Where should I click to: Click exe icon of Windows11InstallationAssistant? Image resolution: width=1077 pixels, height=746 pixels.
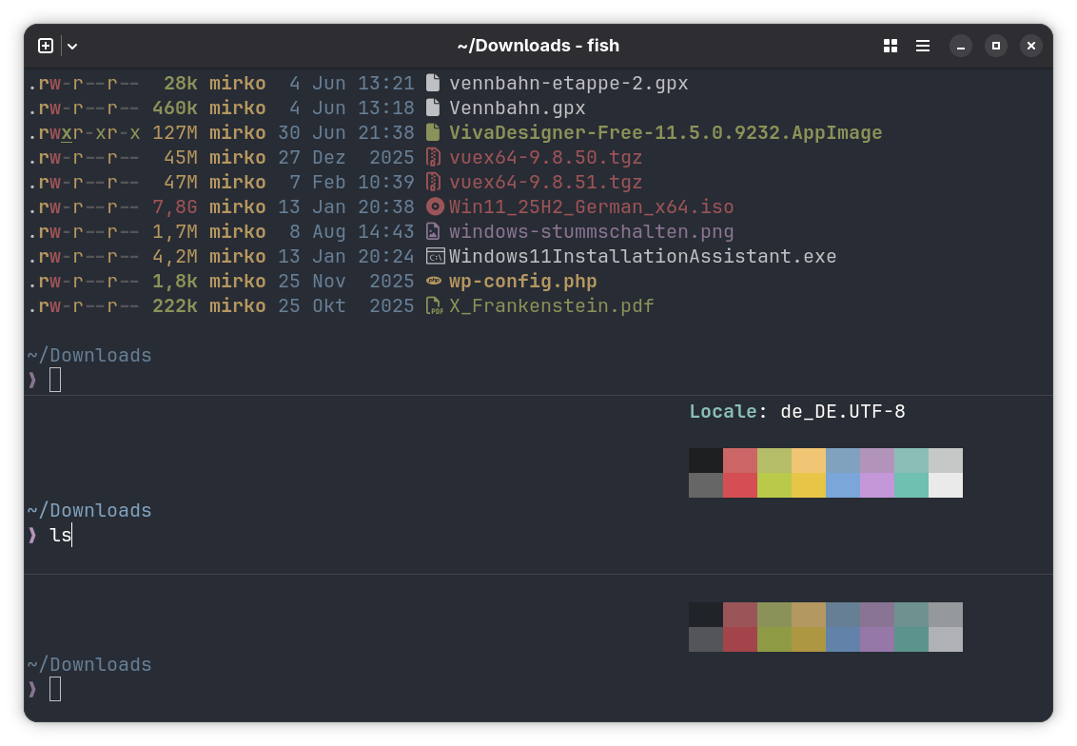point(435,257)
